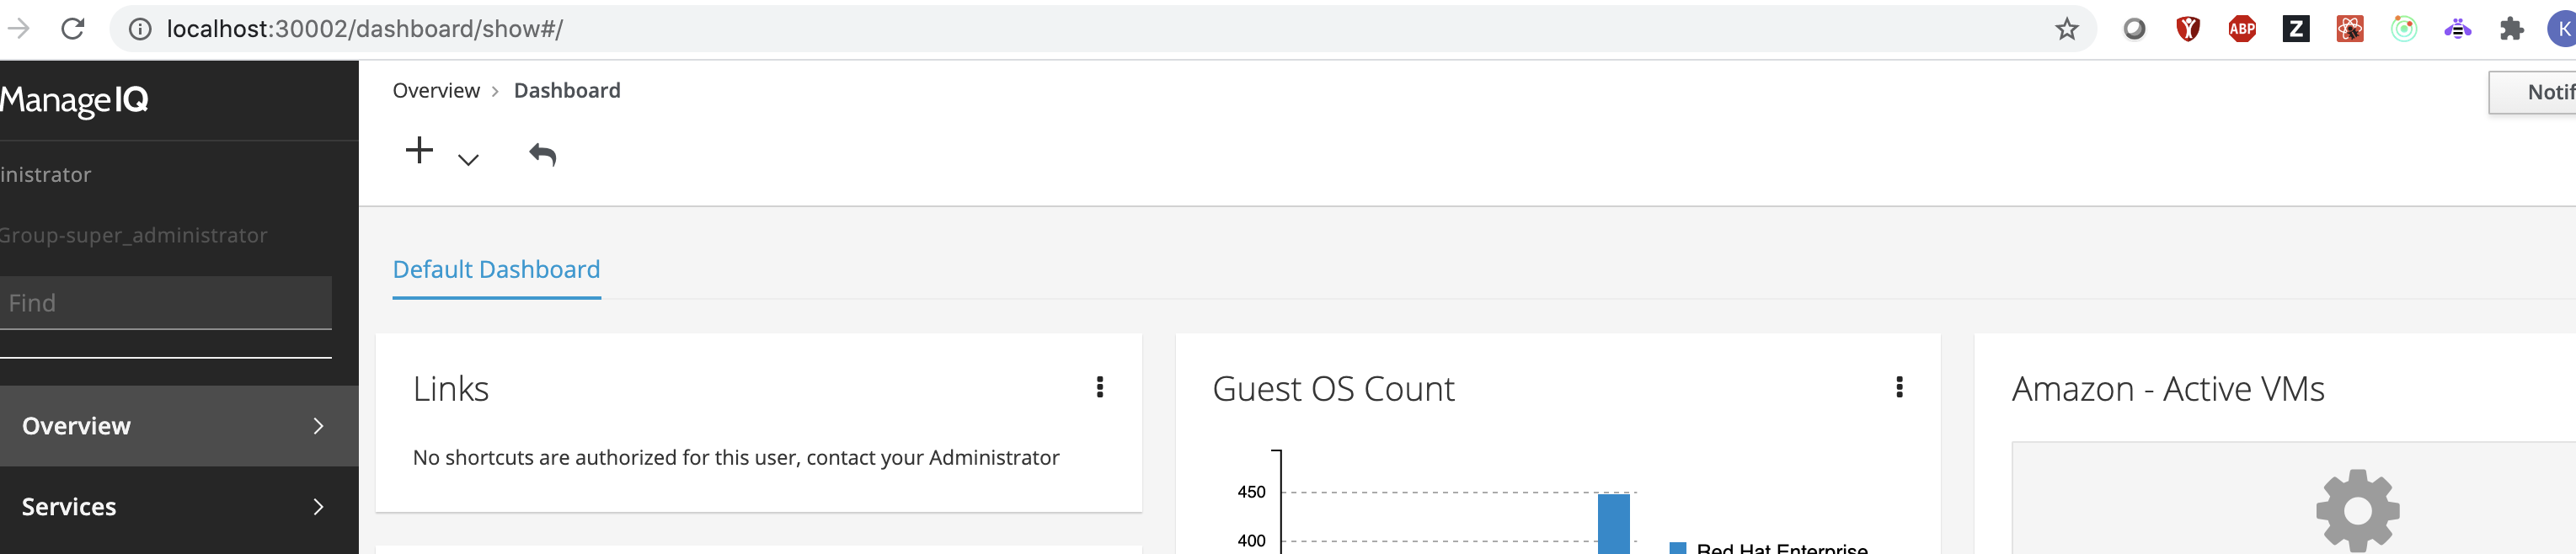Click the Red Hat Enterprise legend swatch
2576x554 pixels.
pyautogui.click(x=1678, y=548)
